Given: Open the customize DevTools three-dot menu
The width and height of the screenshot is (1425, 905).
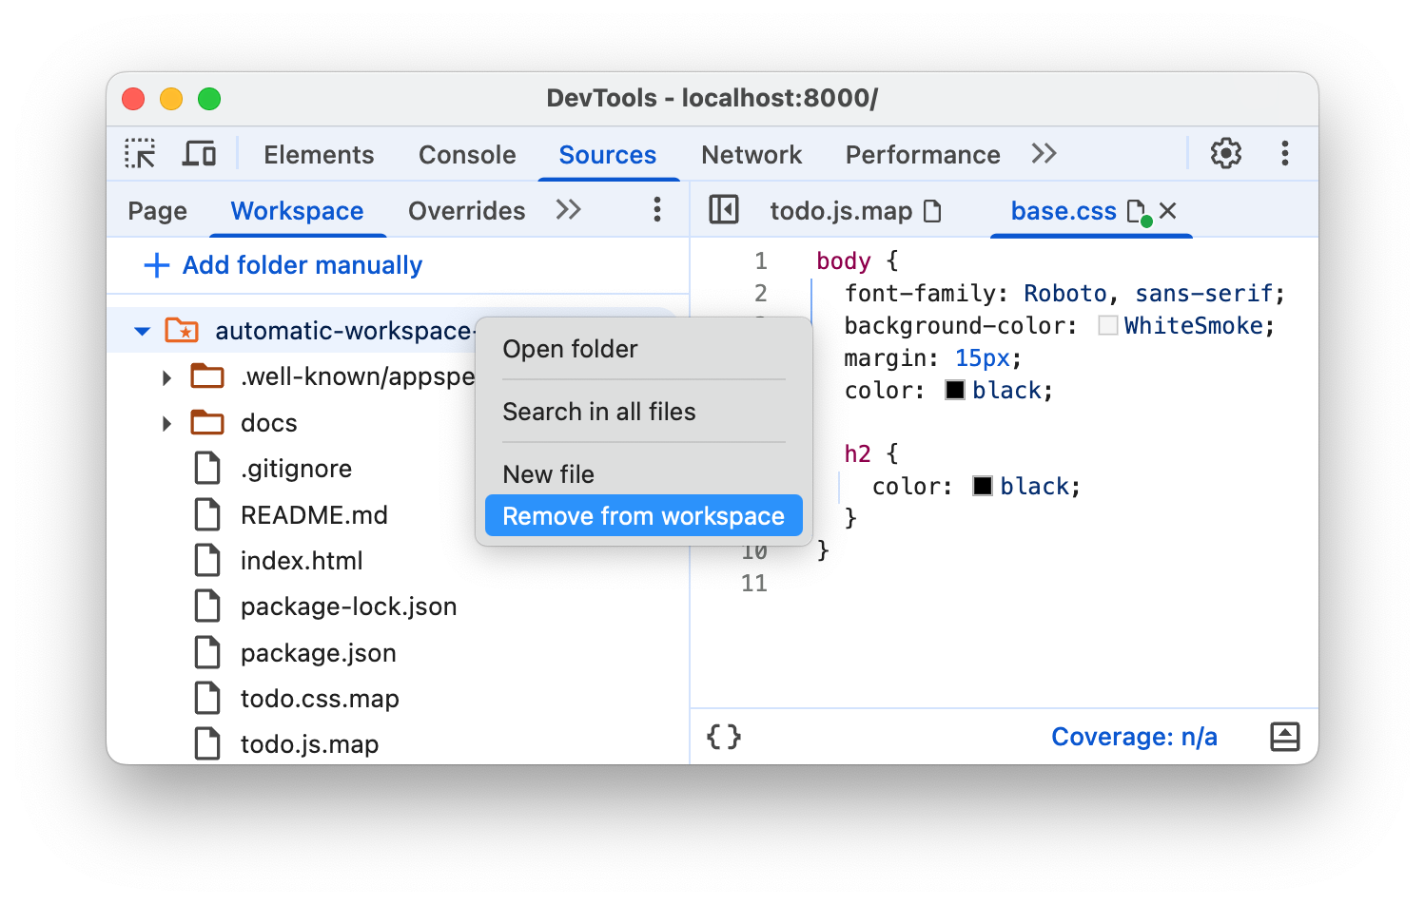Looking at the screenshot, I should click(1284, 153).
